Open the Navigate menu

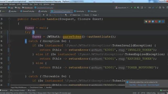(12, 4)
